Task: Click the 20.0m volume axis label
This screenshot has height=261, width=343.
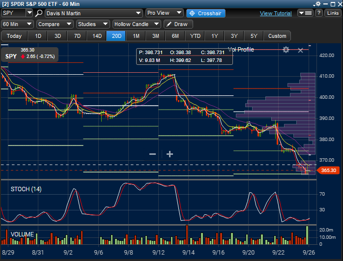Action: 326,230
